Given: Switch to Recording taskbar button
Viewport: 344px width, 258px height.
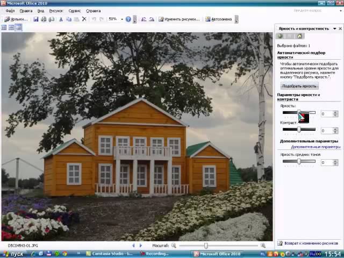Looking at the screenshot, I should (x=155, y=254).
